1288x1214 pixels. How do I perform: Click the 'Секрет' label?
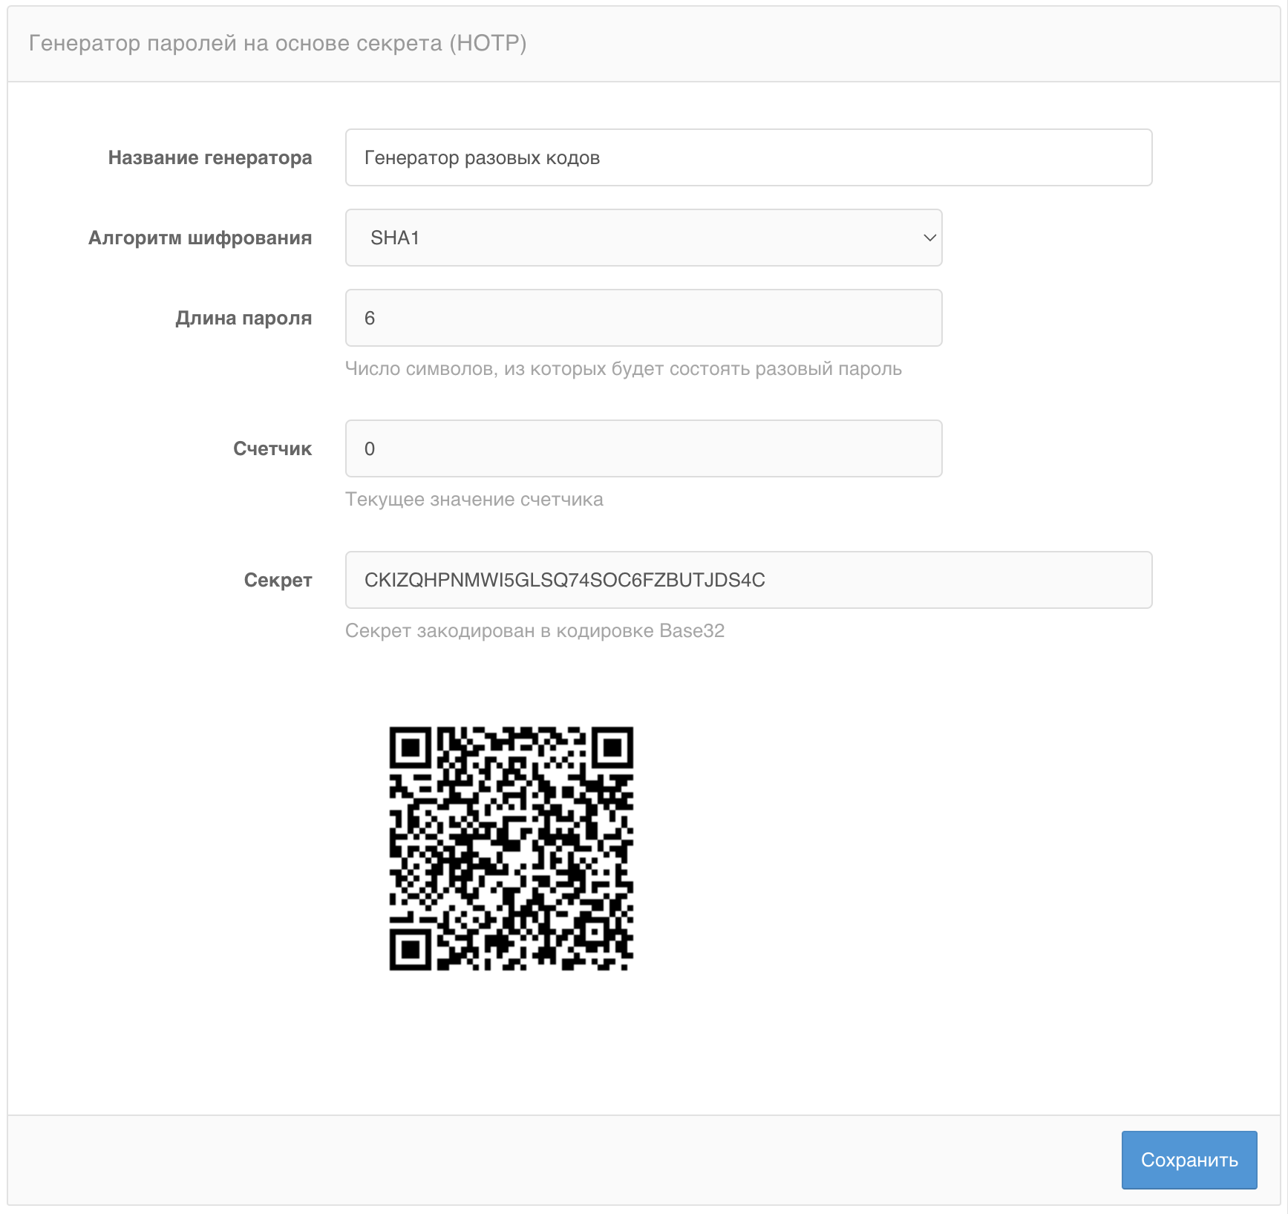coord(278,580)
